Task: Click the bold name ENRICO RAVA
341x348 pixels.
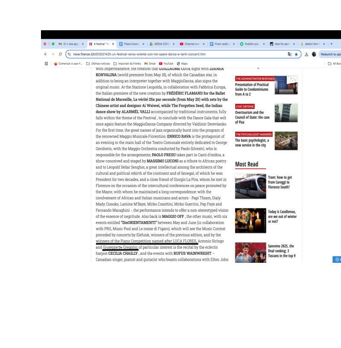Action: pos(179,136)
